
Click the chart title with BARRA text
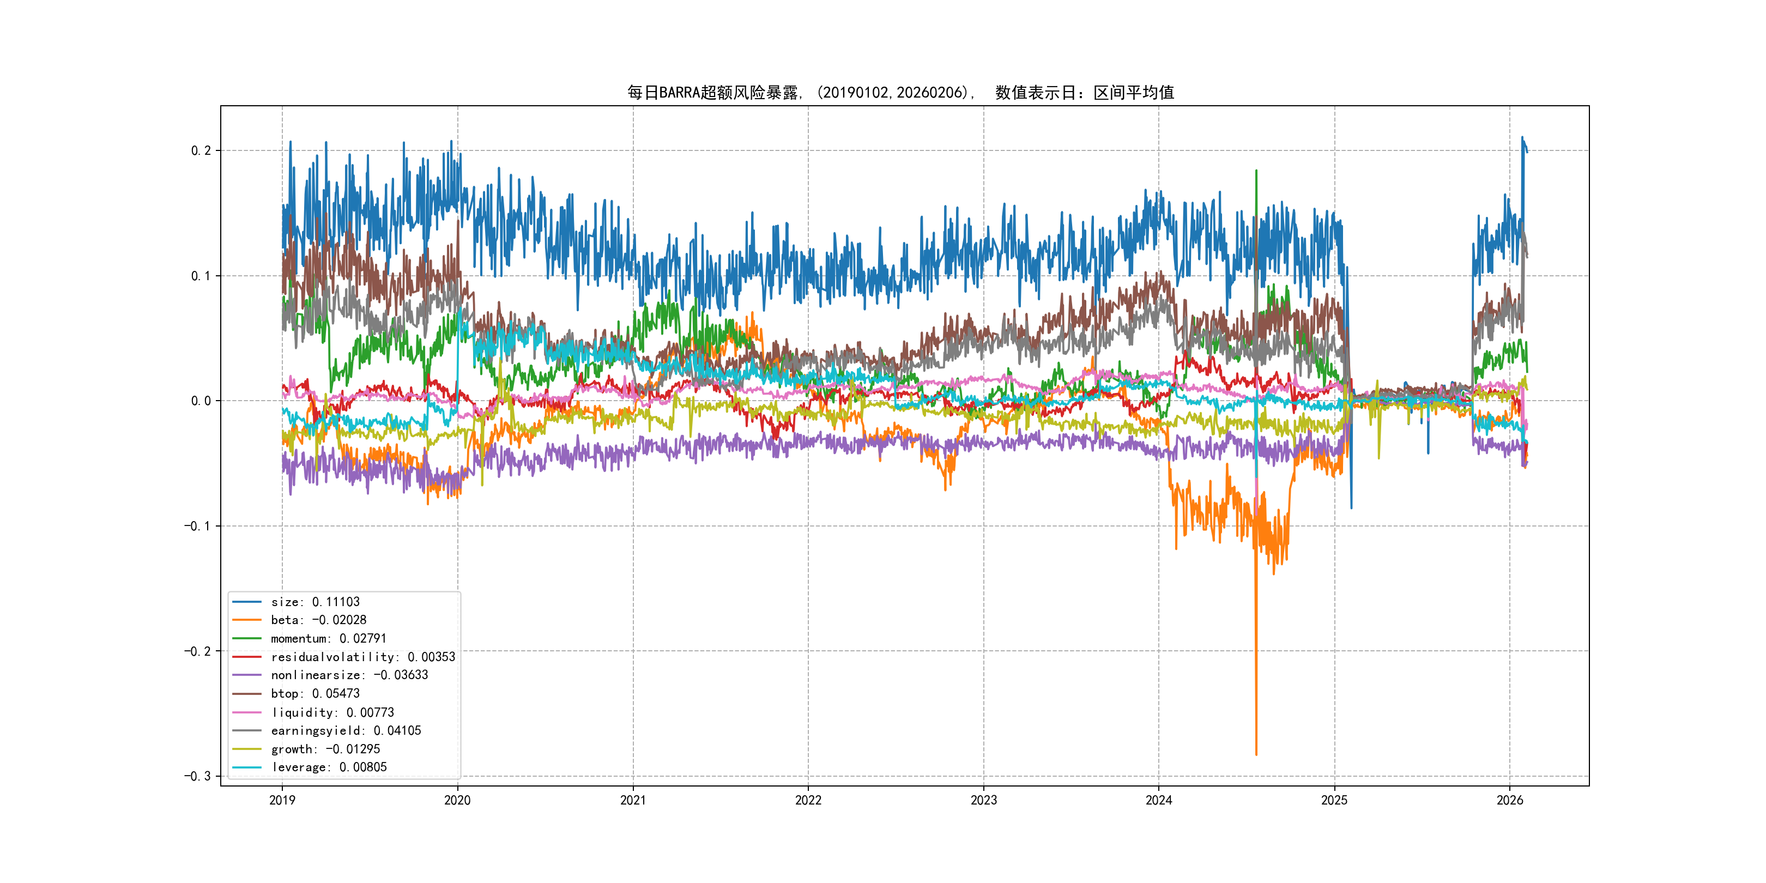900,93
